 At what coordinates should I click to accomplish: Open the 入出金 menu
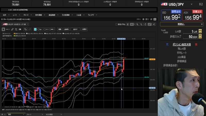pyautogui.click(x=79, y=15)
